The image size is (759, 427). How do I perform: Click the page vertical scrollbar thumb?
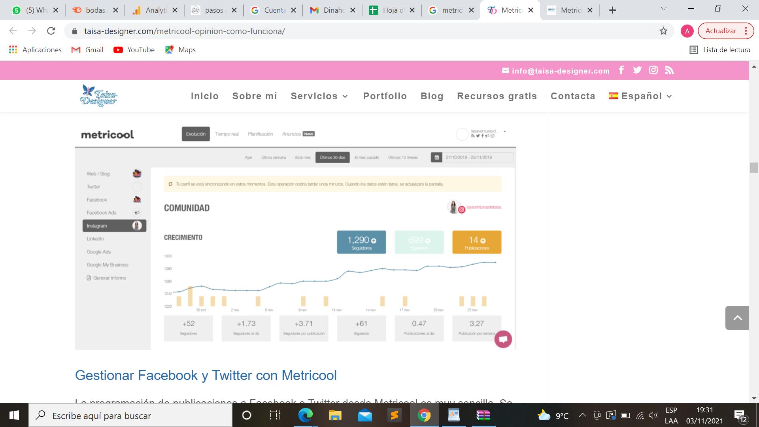tap(754, 168)
